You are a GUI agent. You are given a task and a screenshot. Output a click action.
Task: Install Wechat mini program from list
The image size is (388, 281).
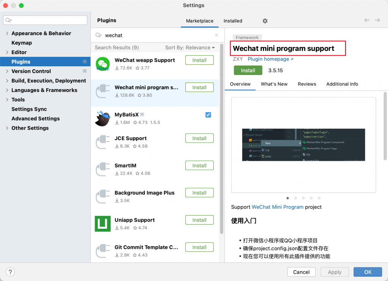pyautogui.click(x=199, y=87)
